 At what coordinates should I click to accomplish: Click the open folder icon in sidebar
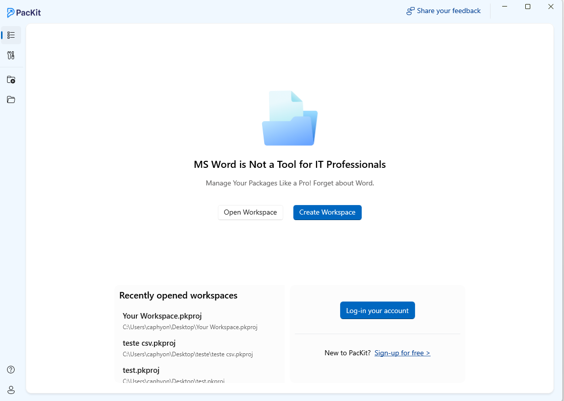point(11,99)
